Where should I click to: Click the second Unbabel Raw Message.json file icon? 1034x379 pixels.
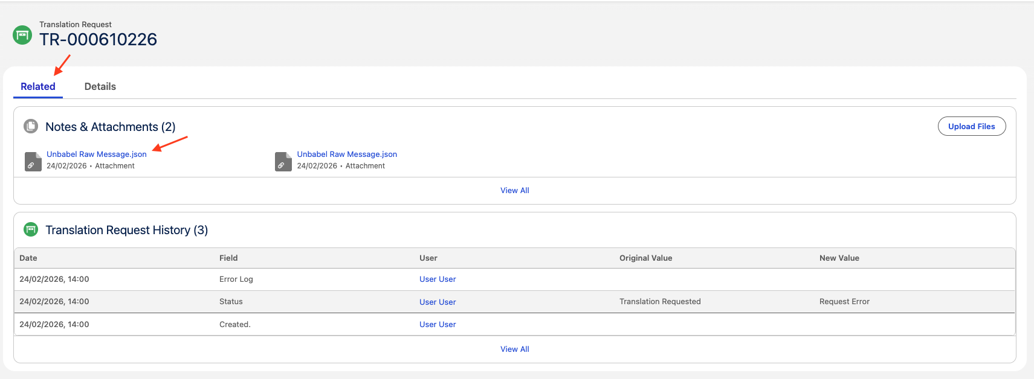coord(283,162)
